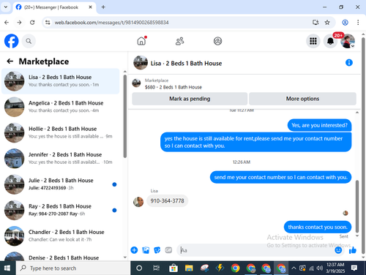Image resolution: width=366 pixels, height=275 pixels.
Task: Click Lisa's phone number message 910-364-3778
Action: 167,201
